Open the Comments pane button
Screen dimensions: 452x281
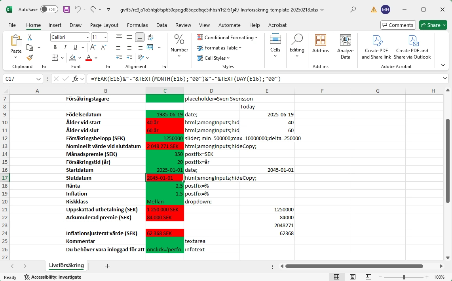coord(398,25)
